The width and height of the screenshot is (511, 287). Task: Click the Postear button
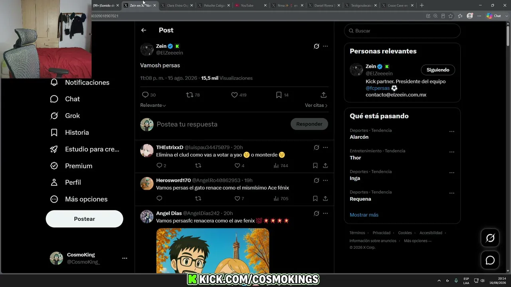[x=85, y=219]
